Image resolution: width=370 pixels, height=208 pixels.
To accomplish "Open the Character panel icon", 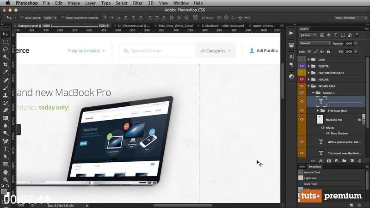I will (291, 56).
